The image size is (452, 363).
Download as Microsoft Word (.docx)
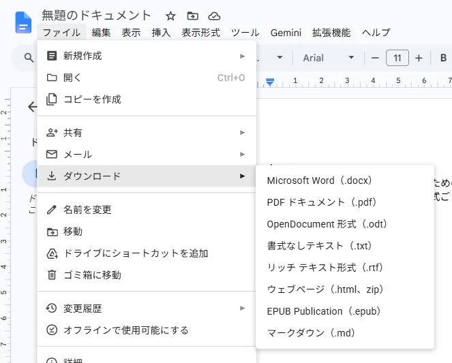pyautogui.click(x=345, y=180)
